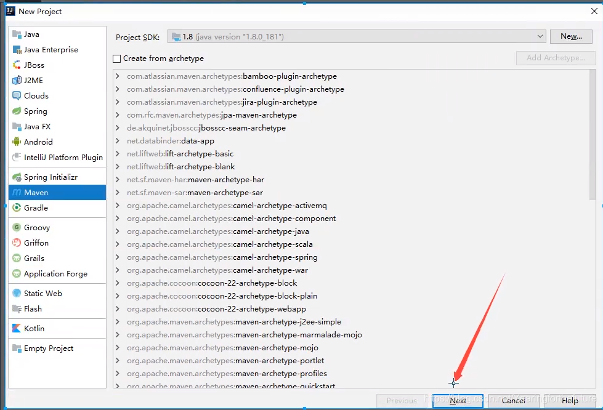Enable Create from archetype checkbox
Screen dimensions: 603x410
point(116,58)
